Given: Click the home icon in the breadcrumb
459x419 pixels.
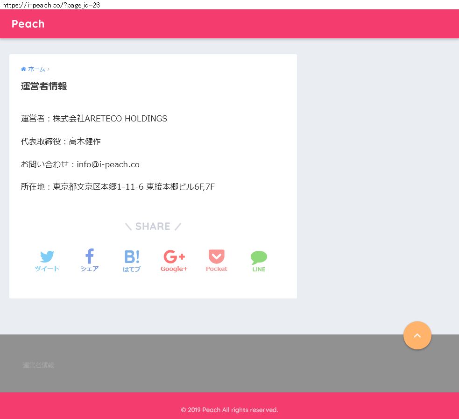Looking at the screenshot, I should pyautogui.click(x=23, y=69).
